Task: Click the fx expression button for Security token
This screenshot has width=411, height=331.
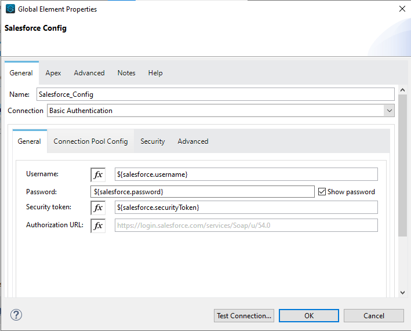Action: point(98,208)
